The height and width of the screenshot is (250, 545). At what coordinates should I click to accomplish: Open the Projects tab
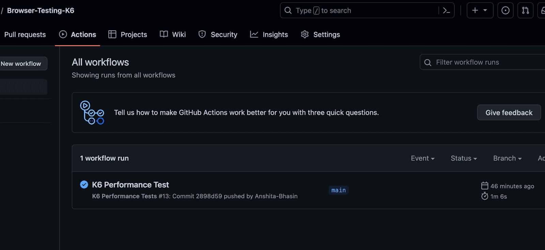click(134, 35)
